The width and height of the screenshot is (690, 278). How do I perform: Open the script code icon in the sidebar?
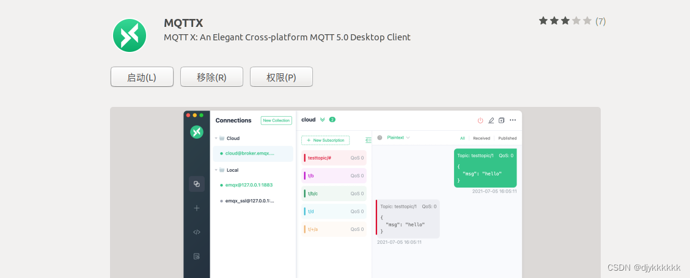[x=197, y=232]
